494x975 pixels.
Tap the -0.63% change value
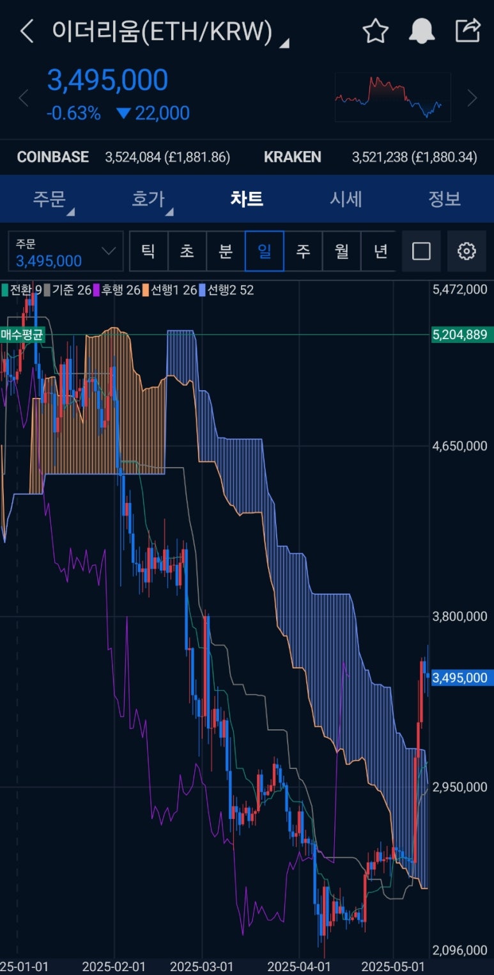(73, 113)
